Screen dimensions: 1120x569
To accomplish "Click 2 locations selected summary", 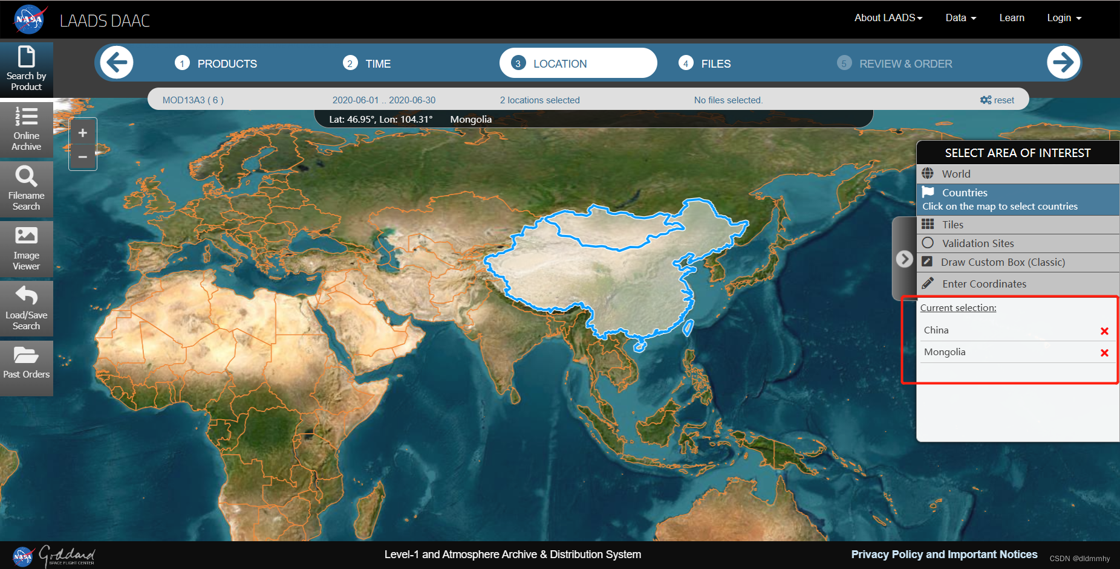I will click(x=539, y=100).
